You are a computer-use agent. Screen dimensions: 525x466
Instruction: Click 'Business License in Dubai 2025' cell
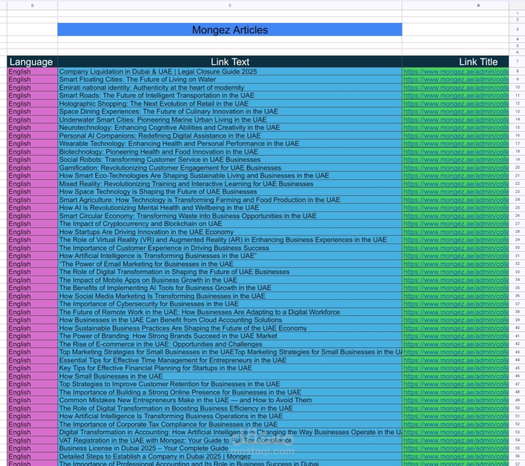coord(230,448)
